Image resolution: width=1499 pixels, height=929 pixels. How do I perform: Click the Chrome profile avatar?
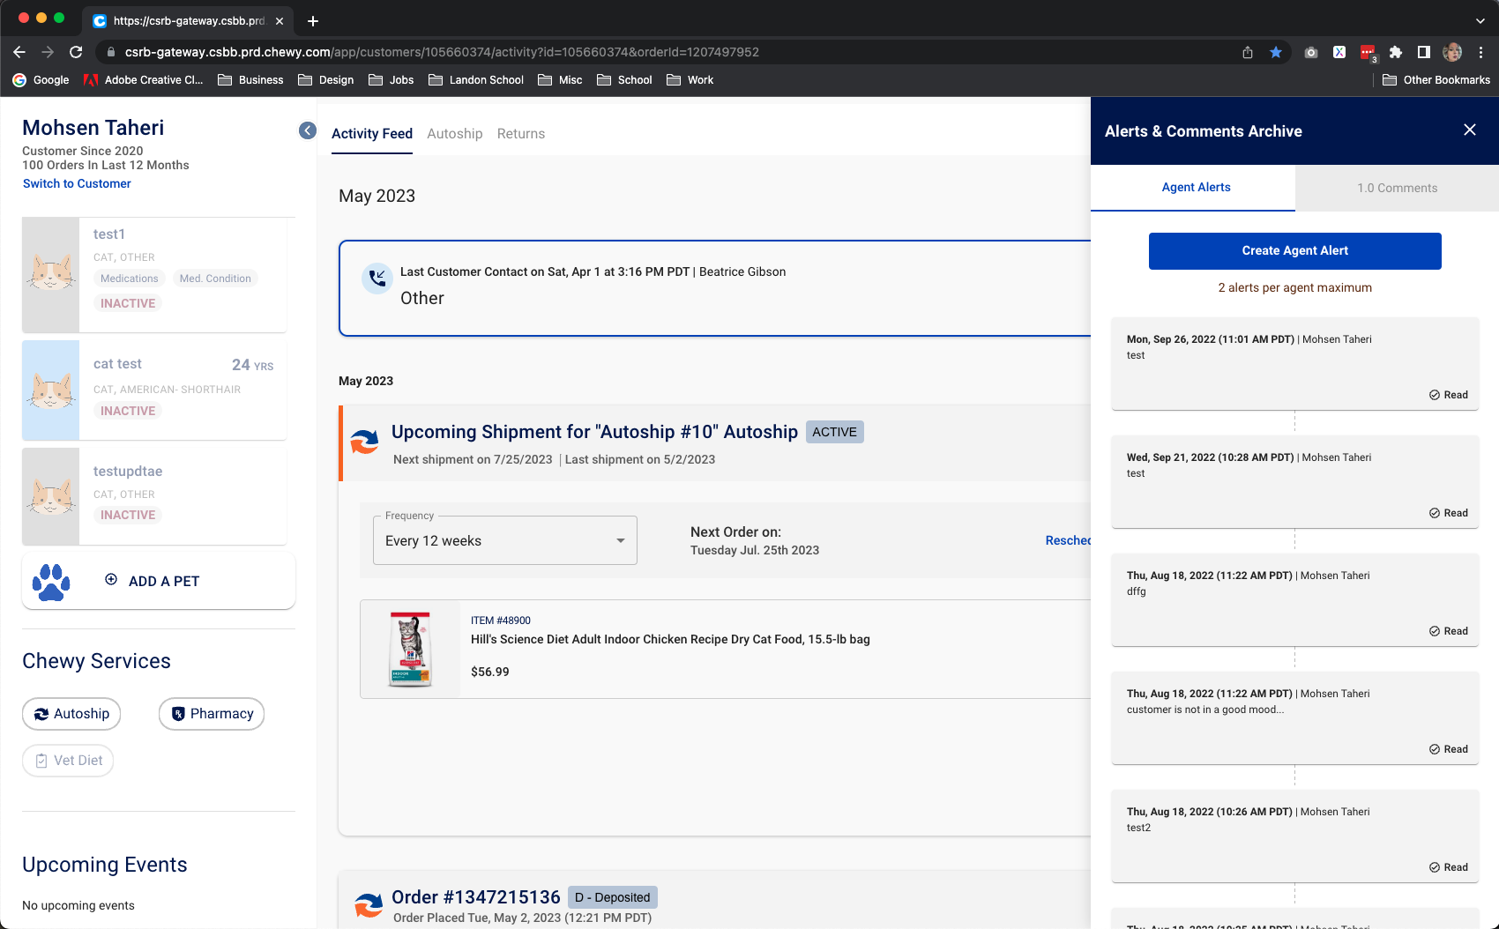tap(1452, 52)
